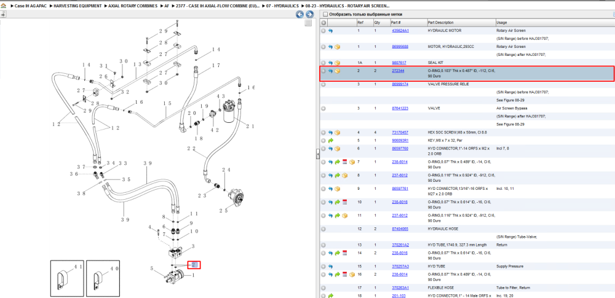The width and height of the screenshot is (615, 298).
Task: Go to previous figure with left arrow button
Action: tap(300, 15)
